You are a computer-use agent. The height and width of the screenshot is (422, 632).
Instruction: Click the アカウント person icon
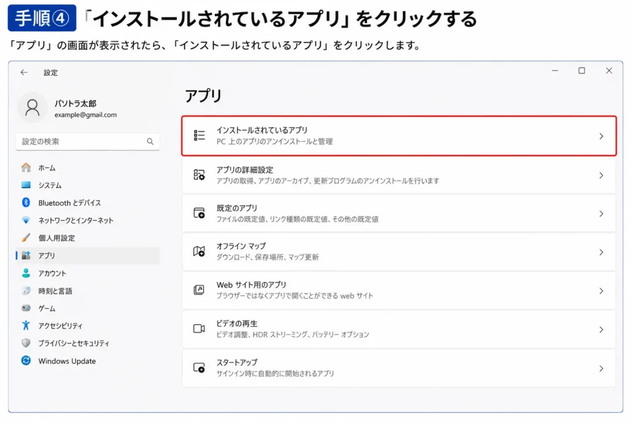pyautogui.click(x=26, y=273)
